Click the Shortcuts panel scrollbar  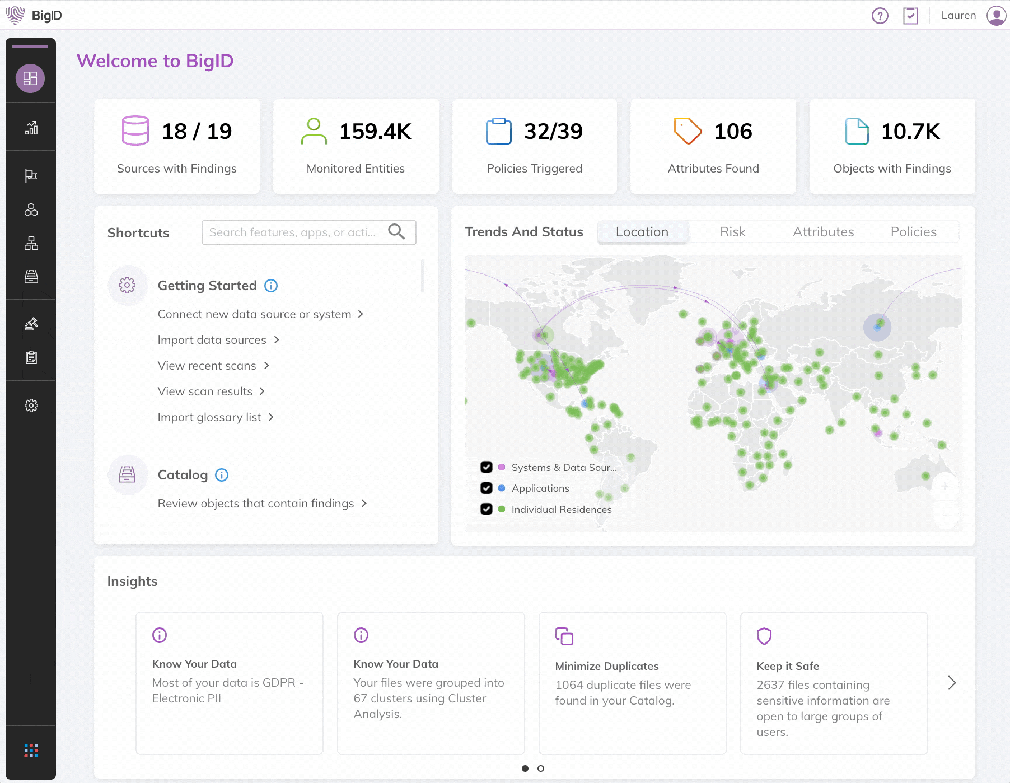tap(423, 276)
